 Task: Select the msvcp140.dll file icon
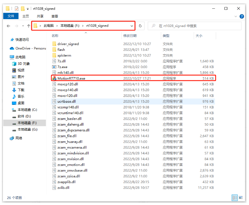(x=54, y=90)
